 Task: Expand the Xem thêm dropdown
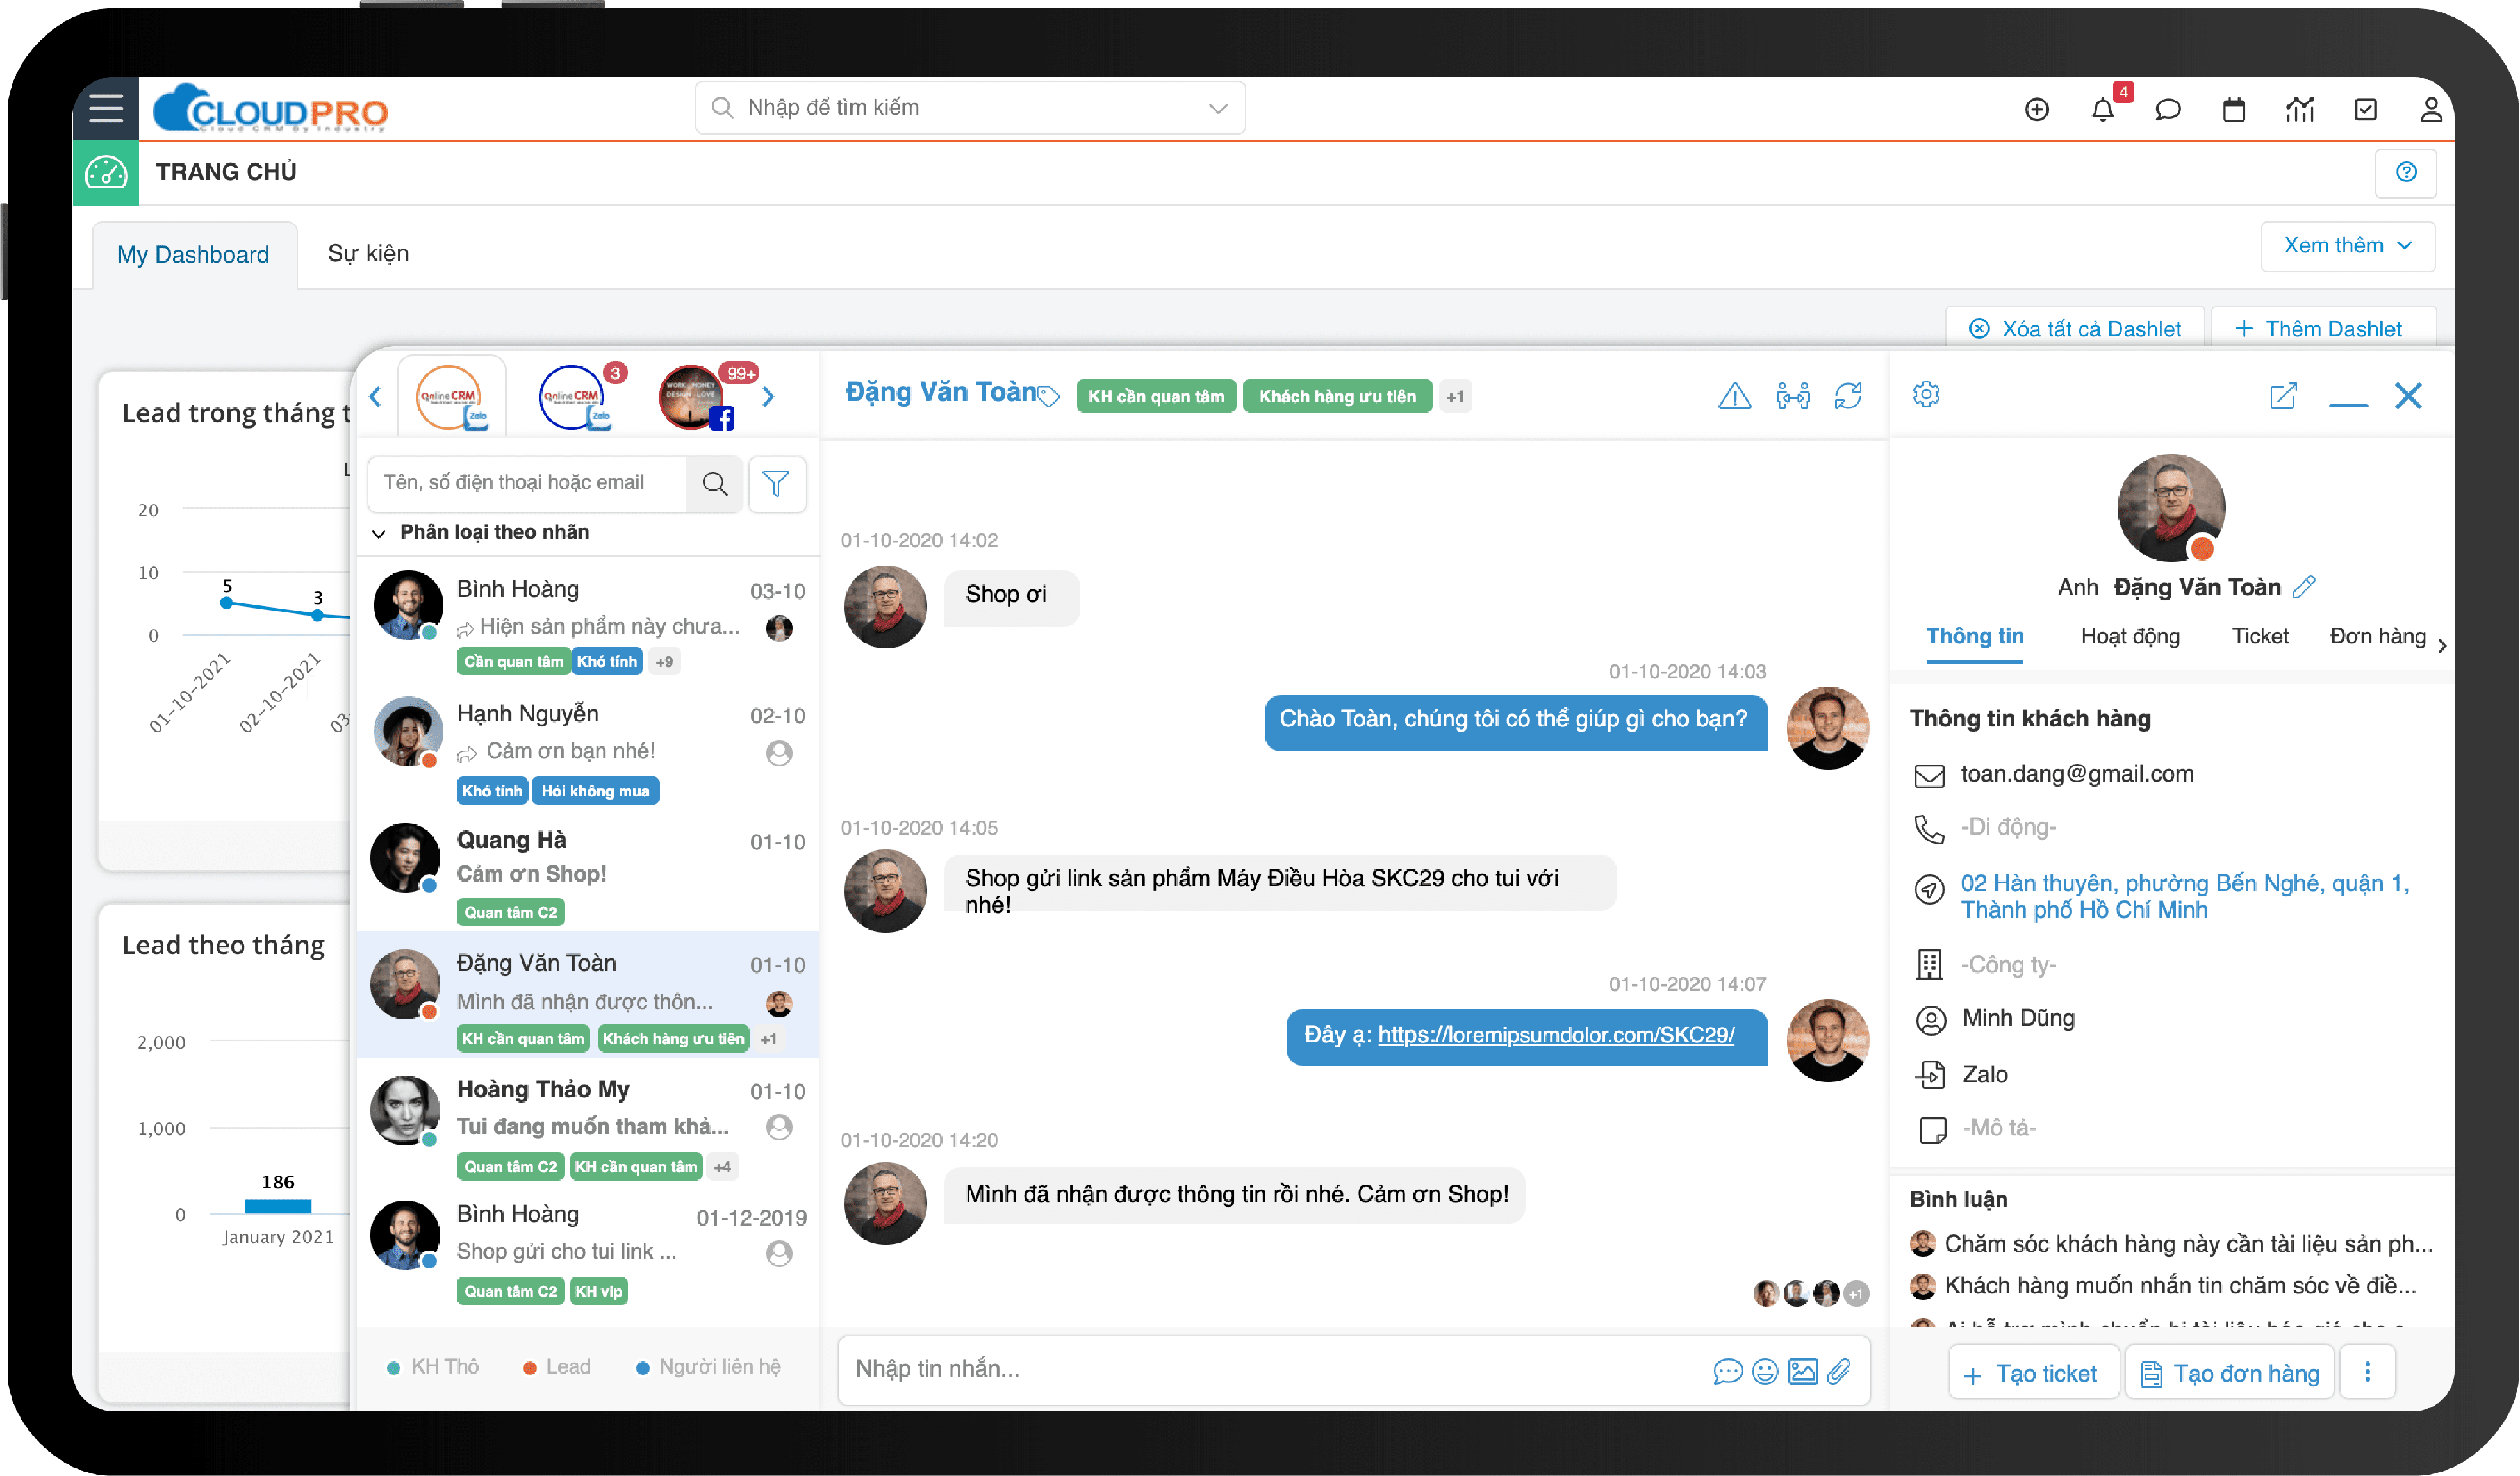coord(2346,246)
